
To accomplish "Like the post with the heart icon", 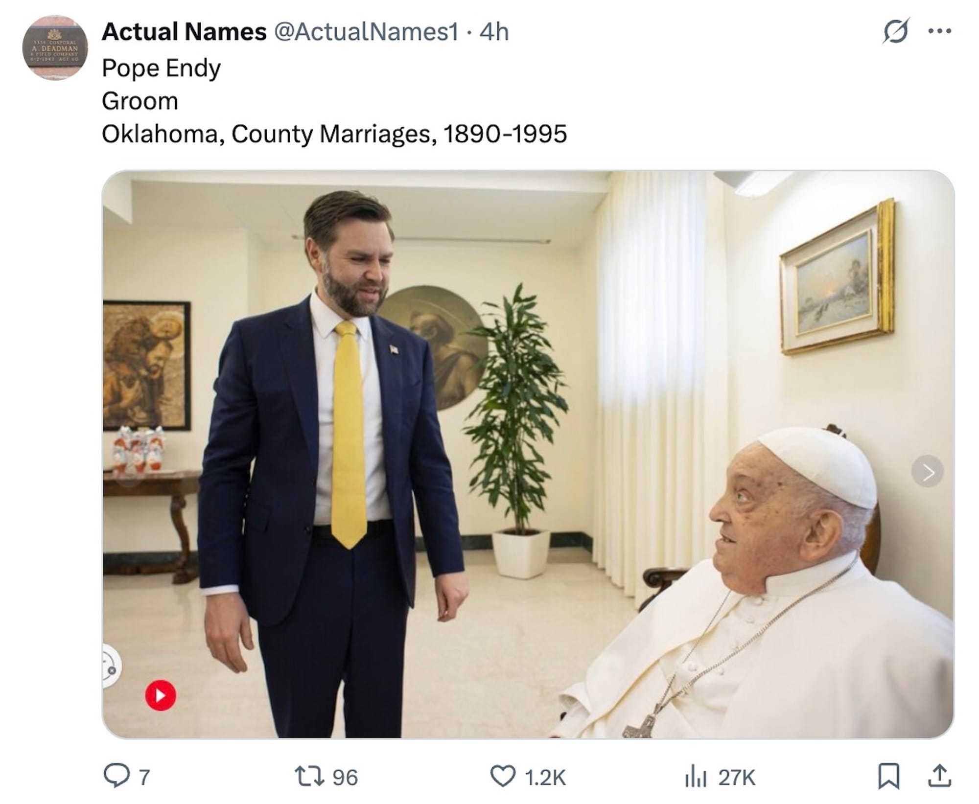I will 503,776.
